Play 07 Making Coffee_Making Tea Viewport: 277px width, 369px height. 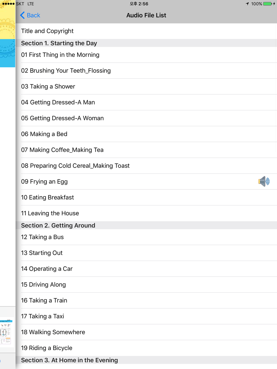tap(146, 150)
